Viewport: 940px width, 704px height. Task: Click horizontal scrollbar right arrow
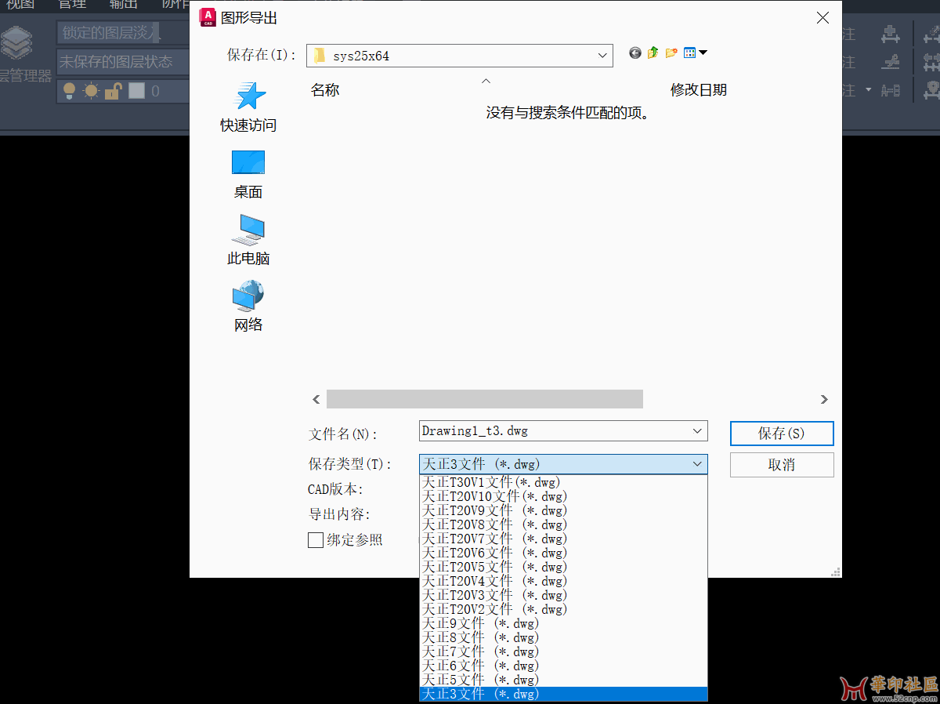823,399
